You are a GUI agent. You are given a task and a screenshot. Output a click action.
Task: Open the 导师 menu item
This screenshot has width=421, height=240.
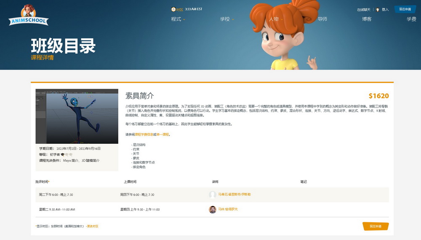pos(322,19)
